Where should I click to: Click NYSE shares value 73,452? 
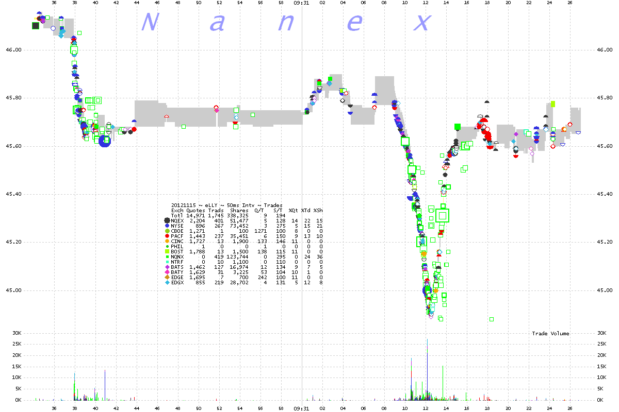pos(239,226)
